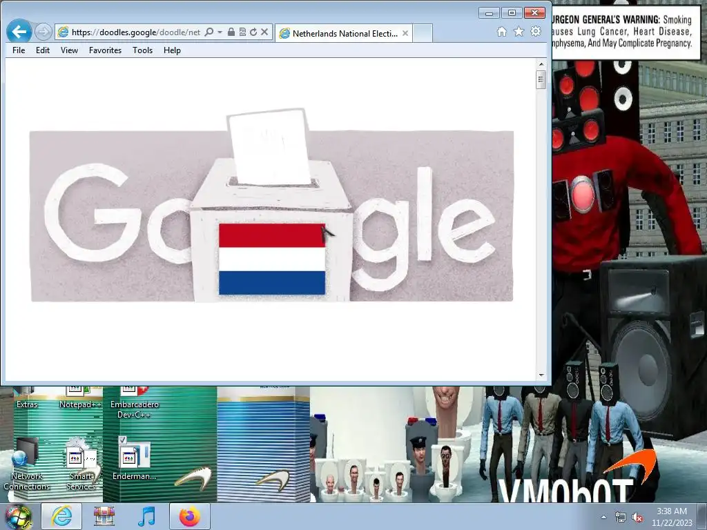This screenshot has width=707, height=530.
Task: Open the store-front app on taskbar
Action: coord(104,516)
